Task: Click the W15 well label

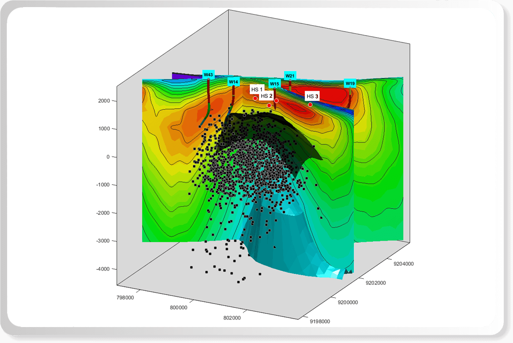Action: (x=274, y=84)
